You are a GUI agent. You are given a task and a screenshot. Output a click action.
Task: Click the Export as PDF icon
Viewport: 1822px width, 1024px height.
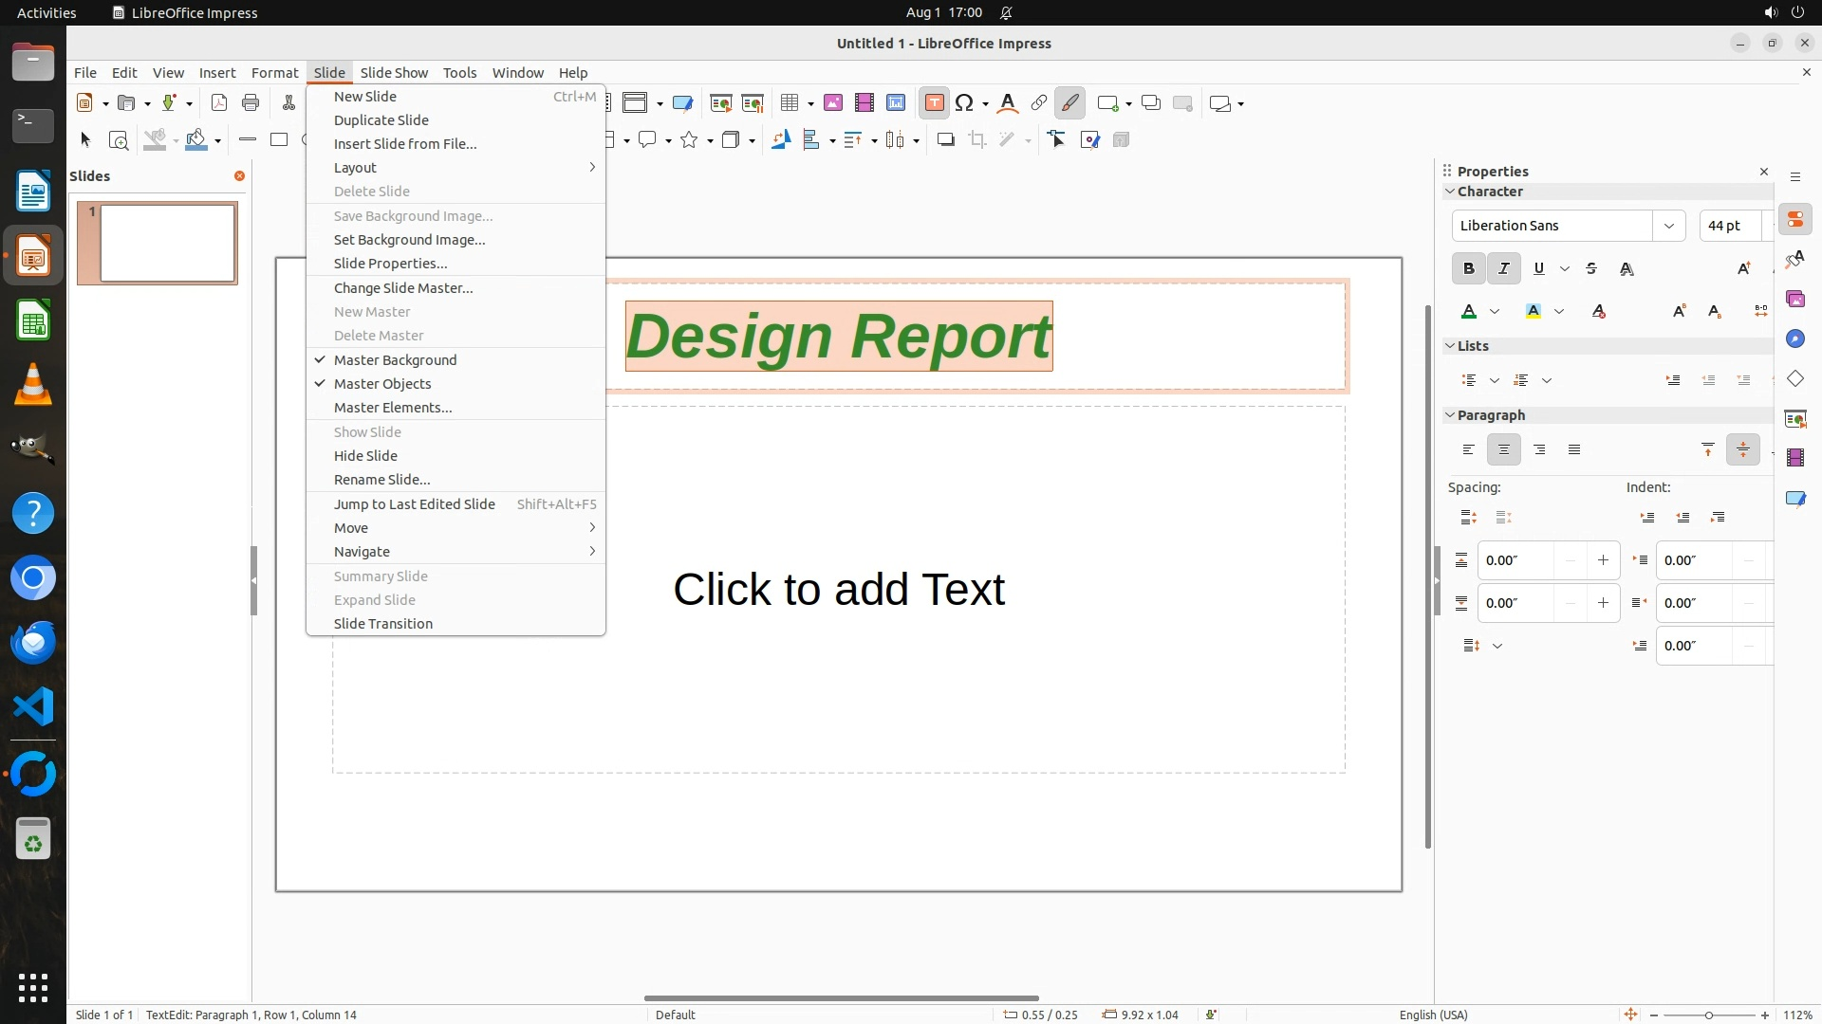(x=219, y=103)
